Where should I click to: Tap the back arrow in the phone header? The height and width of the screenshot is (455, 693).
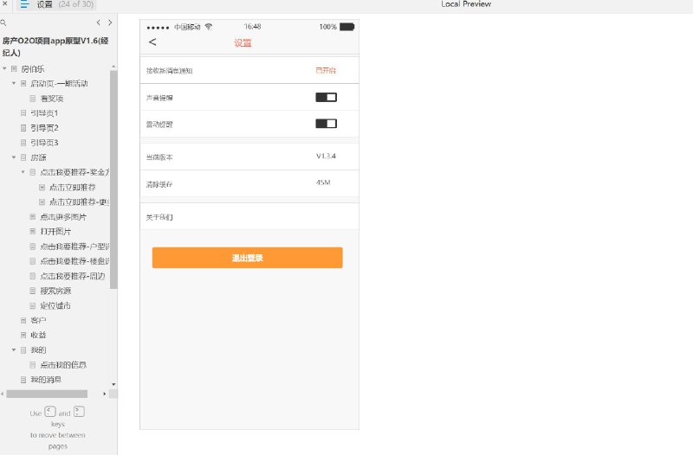(152, 42)
